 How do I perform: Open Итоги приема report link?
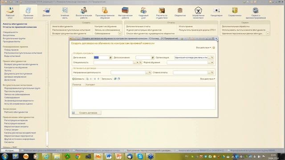186,27
